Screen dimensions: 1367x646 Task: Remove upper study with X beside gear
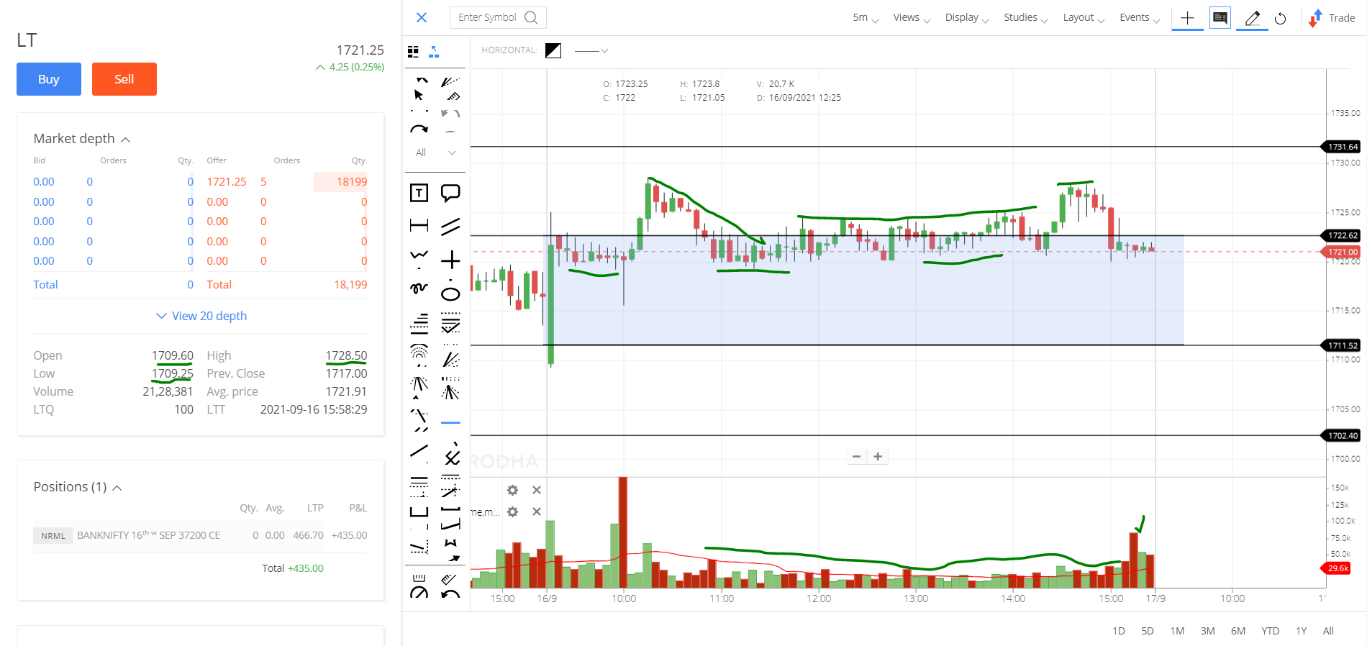pyautogui.click(x=536, y=490)
